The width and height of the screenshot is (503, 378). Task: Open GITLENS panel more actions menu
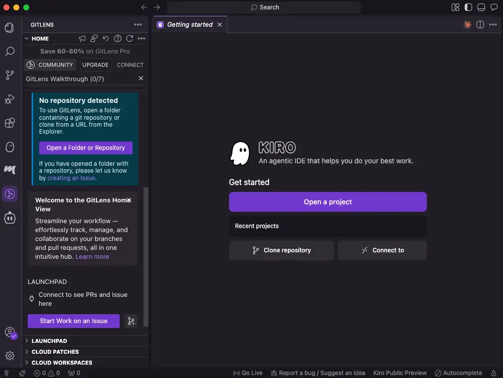point(138,25)
